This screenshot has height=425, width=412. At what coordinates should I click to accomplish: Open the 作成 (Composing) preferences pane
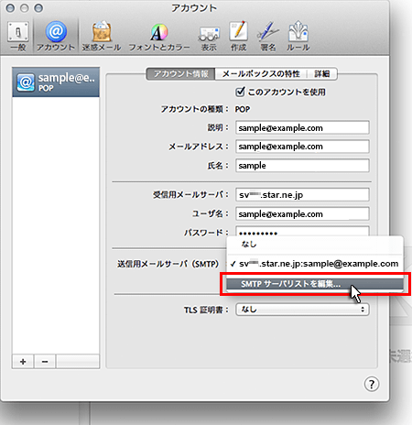coord(238,36)
